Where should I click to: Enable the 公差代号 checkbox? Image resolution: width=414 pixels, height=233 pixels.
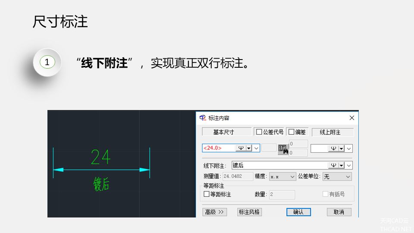point(259,132)
